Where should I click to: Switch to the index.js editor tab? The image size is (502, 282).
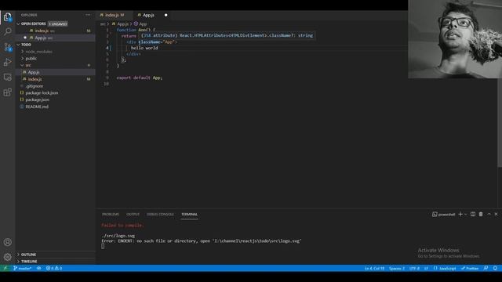(x=114, y=15)
